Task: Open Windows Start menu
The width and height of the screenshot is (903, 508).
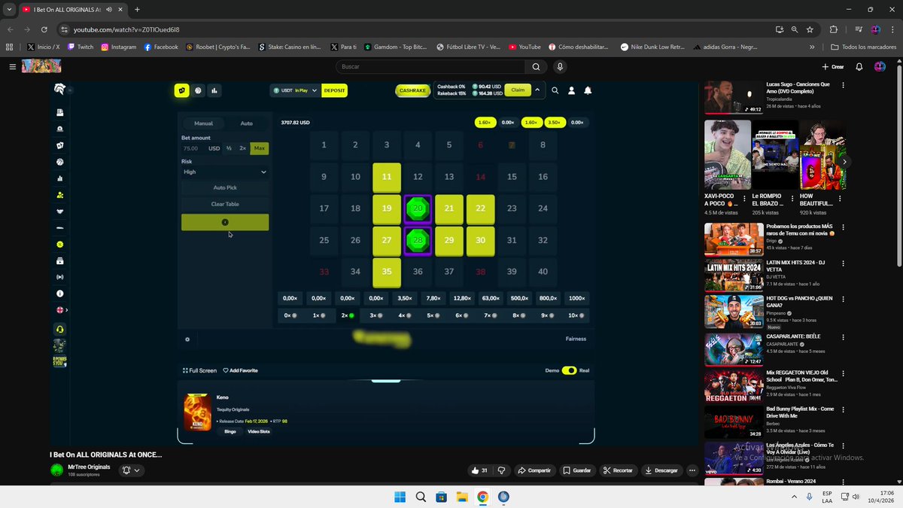Action: [400, 497]
